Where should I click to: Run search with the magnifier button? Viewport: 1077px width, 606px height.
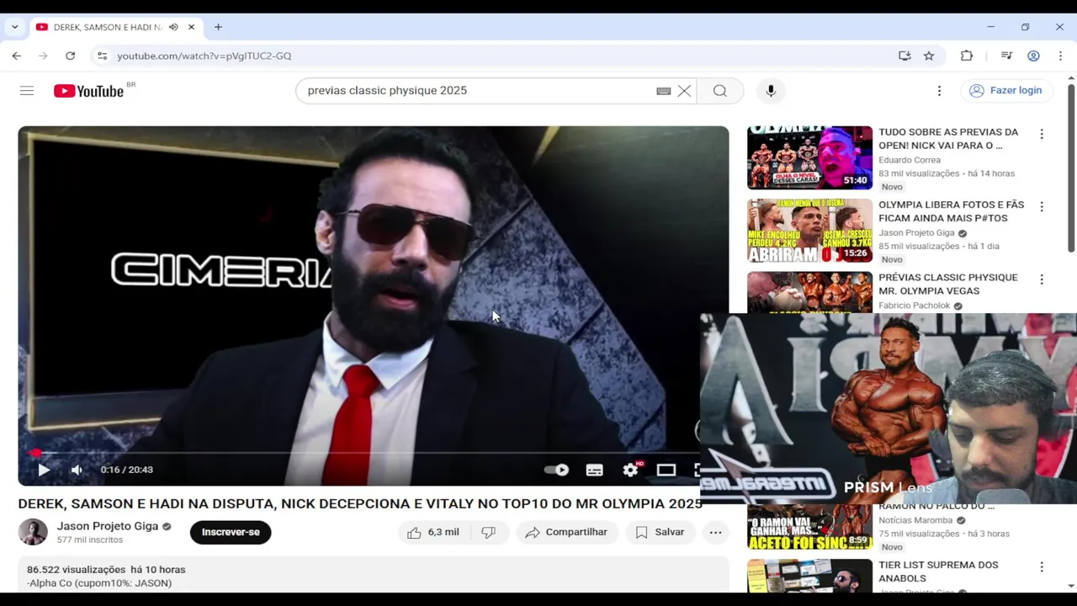[x=720, y=91]
